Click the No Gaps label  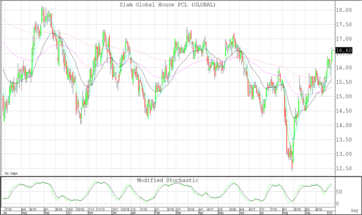pos(11,173)
